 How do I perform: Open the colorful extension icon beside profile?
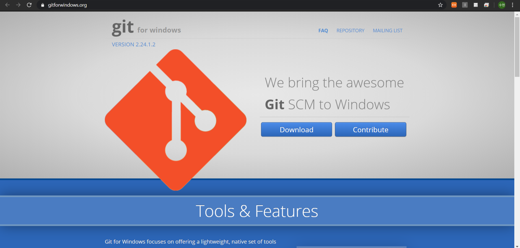tap(486, 5)
